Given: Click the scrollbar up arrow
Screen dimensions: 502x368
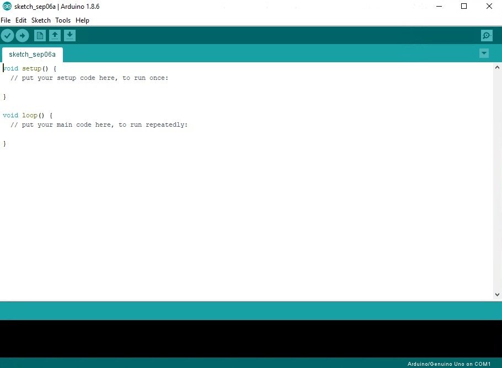Looking at the screenshot, I should tap(498, 67).
